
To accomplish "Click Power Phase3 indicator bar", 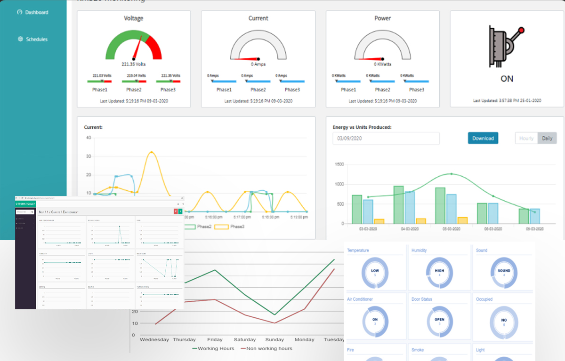I will click(416, 81).
